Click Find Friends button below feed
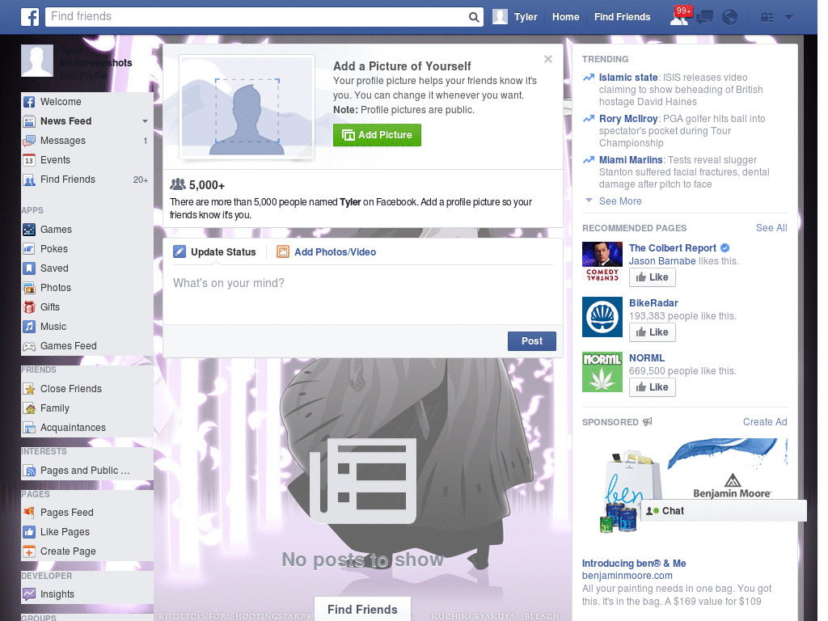Image resolution: width=828 pixels, height=621 pixels. tap(362, 610)
